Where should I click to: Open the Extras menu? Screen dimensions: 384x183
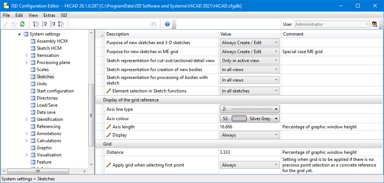(49, 15)
